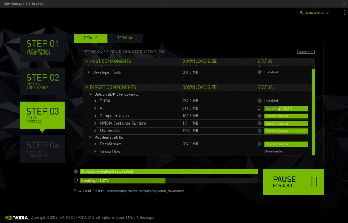Switch to the Terminal tab
The image size is (348, 223).
126,38
